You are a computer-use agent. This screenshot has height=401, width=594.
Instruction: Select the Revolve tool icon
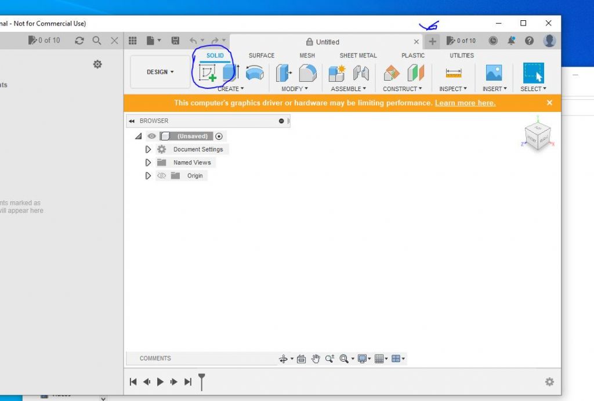(x=255, y=73)
